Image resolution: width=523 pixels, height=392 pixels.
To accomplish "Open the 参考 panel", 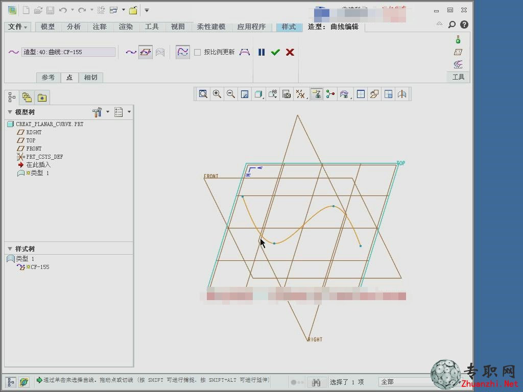I will [x=49, y=78].
